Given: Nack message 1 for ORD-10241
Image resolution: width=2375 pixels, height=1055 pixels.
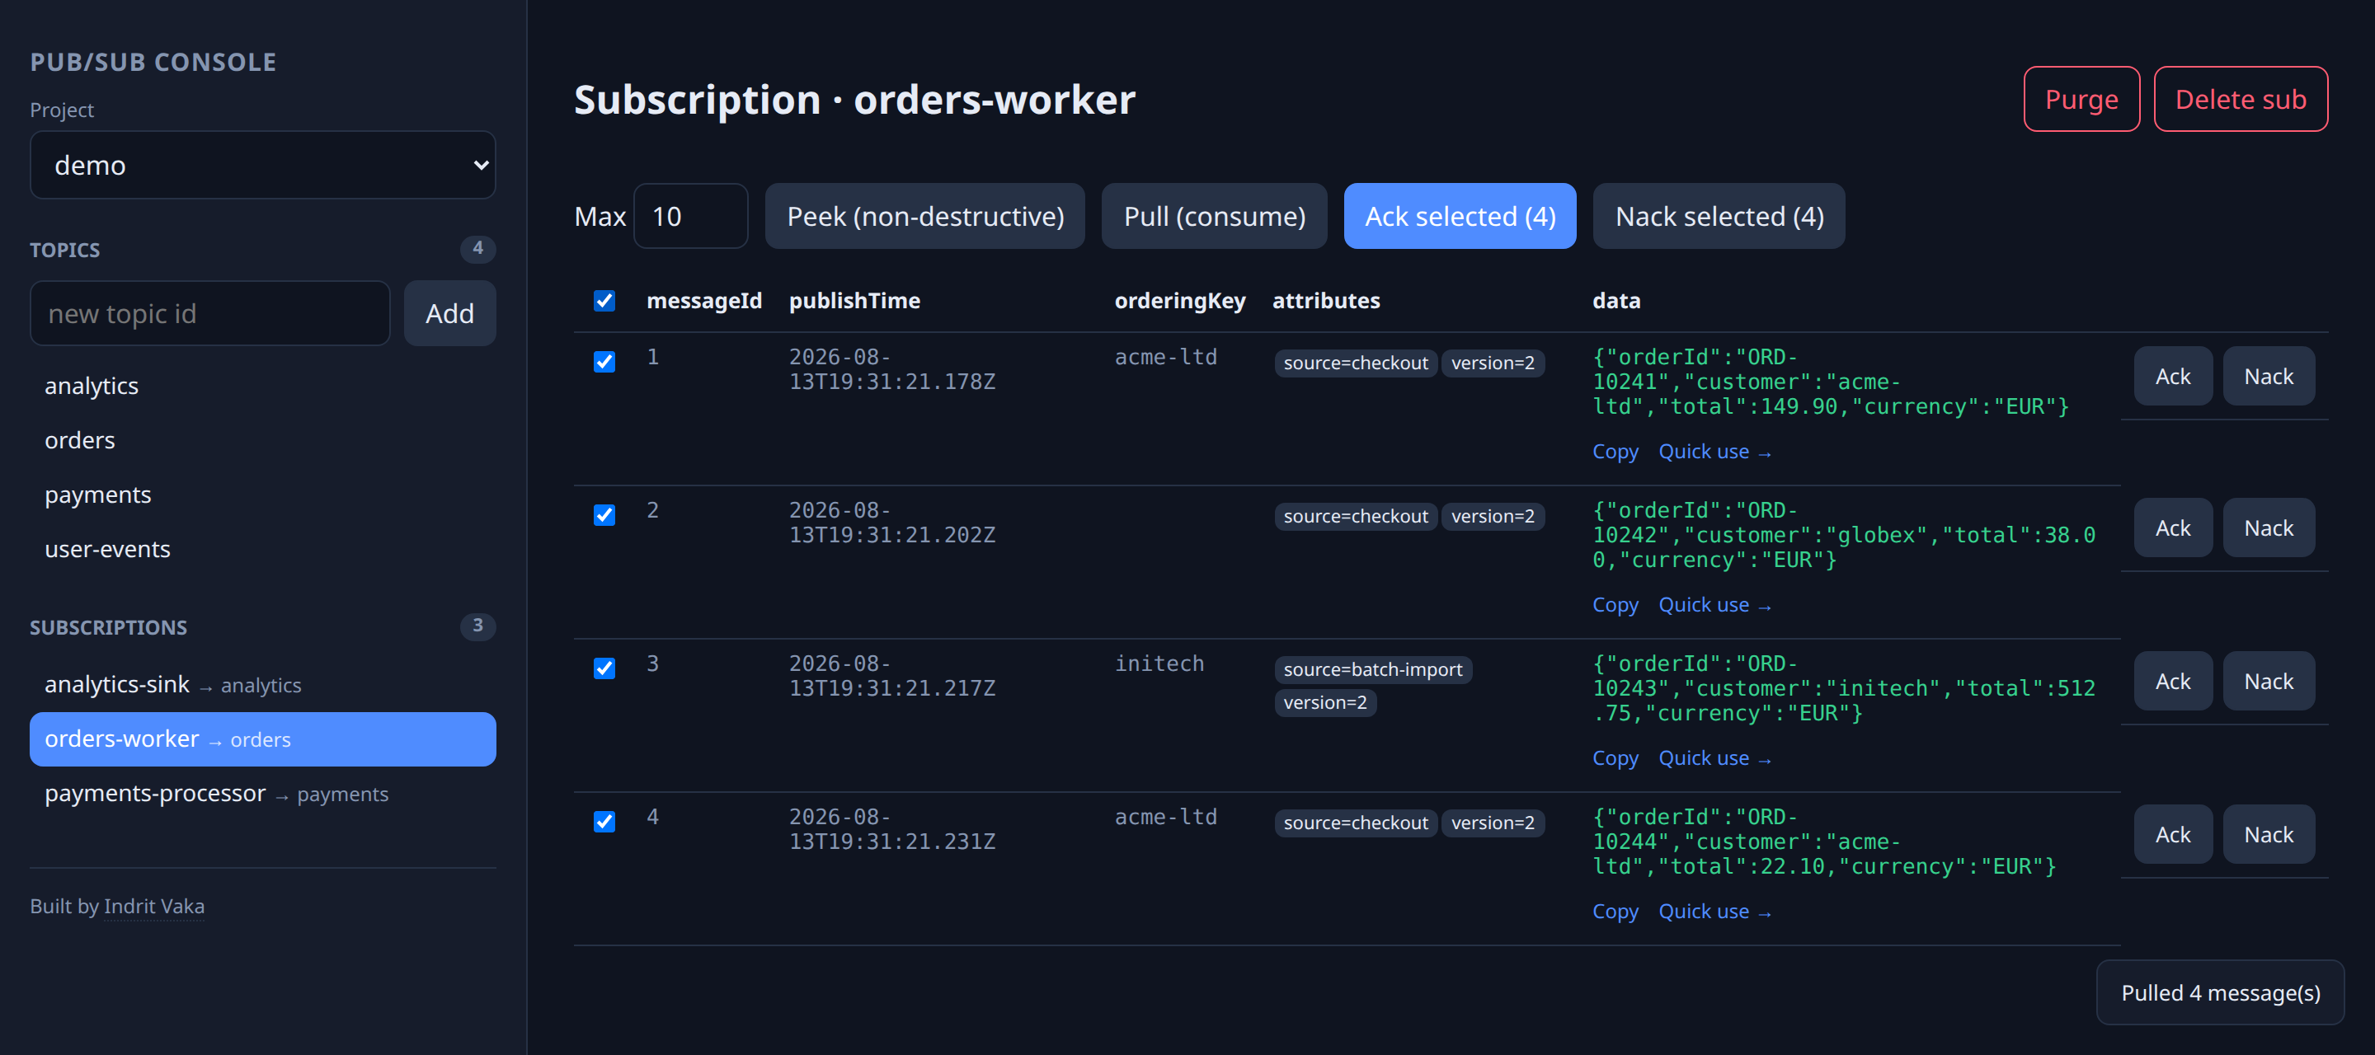Looking at the screenshot, I should 2269,376.
